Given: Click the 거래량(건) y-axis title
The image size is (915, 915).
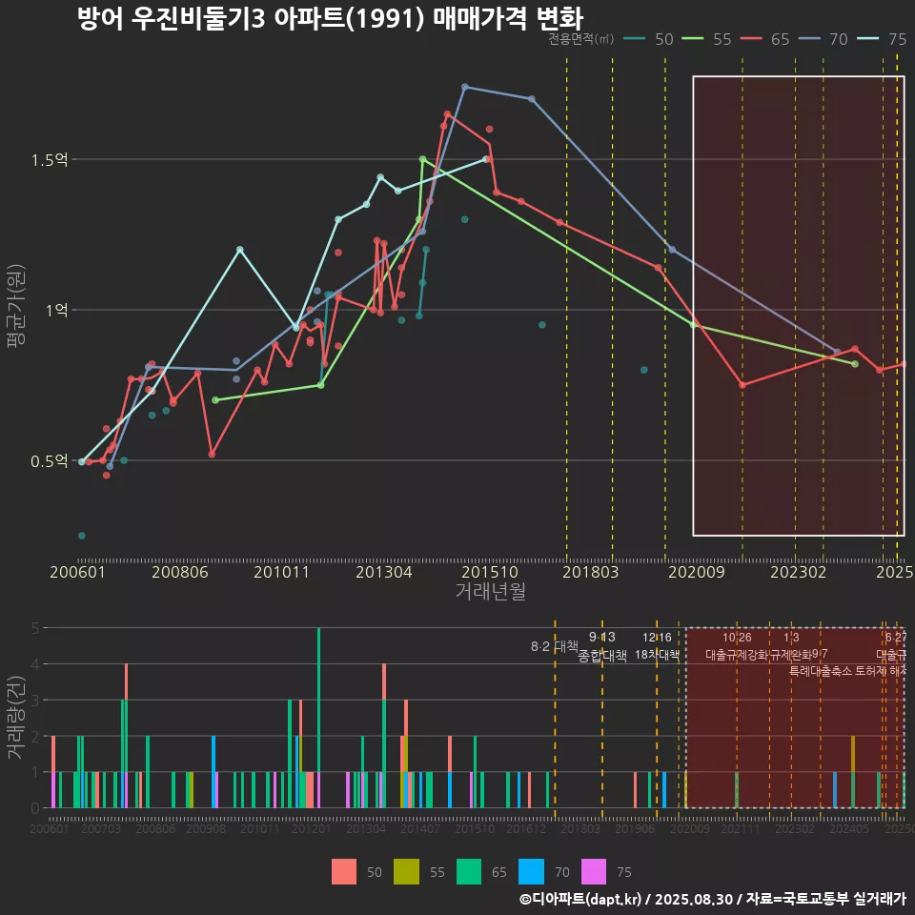Looking at the screenshot, I should point(16,718).
